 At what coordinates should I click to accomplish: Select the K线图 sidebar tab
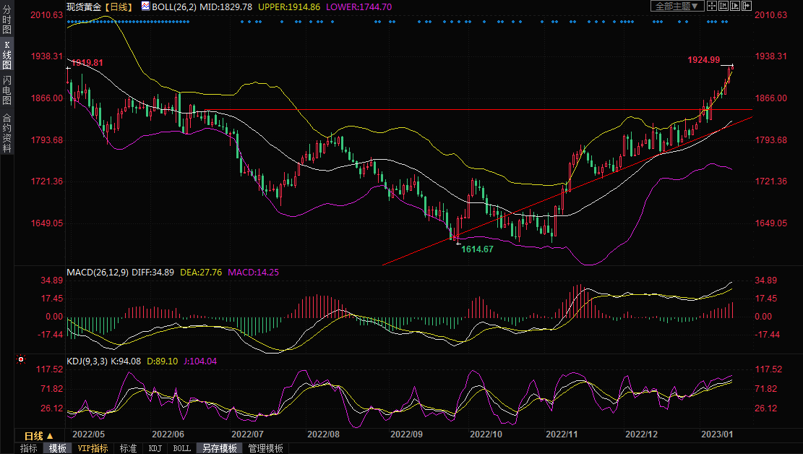(x=7, y=55)
